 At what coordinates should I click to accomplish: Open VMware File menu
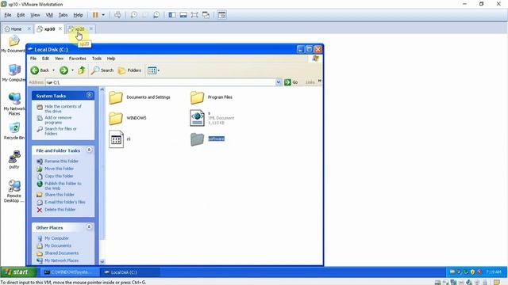[8, 15]
